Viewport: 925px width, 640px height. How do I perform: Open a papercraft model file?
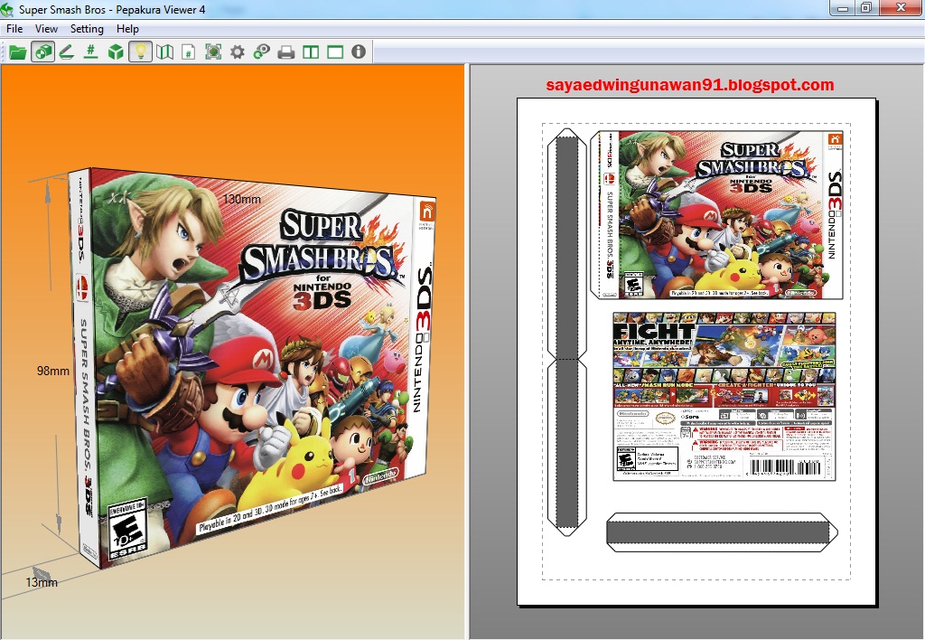coord(18,52)
